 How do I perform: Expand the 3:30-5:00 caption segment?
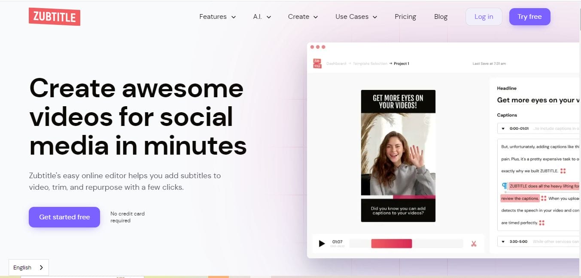(x=503, y=241)
